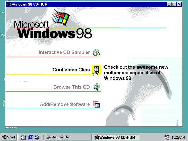The height and width of the screenshot is (141, 188).
Task: Open Outlook Express from Quick Launch
Action: click(37, 137)
